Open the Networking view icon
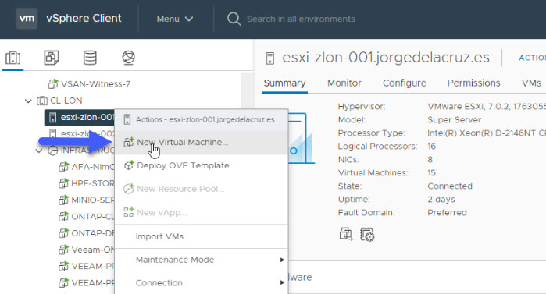 click(128, 58)
